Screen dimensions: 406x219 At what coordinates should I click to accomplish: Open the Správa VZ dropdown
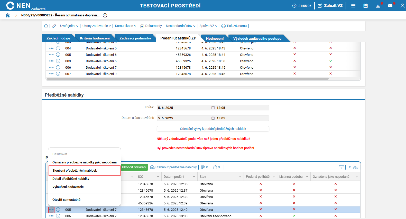tap(208, 26)
